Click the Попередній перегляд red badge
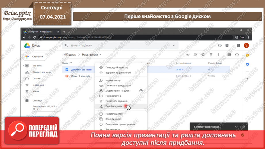This screenshot has width=265, height=149. tap(32, 131)
